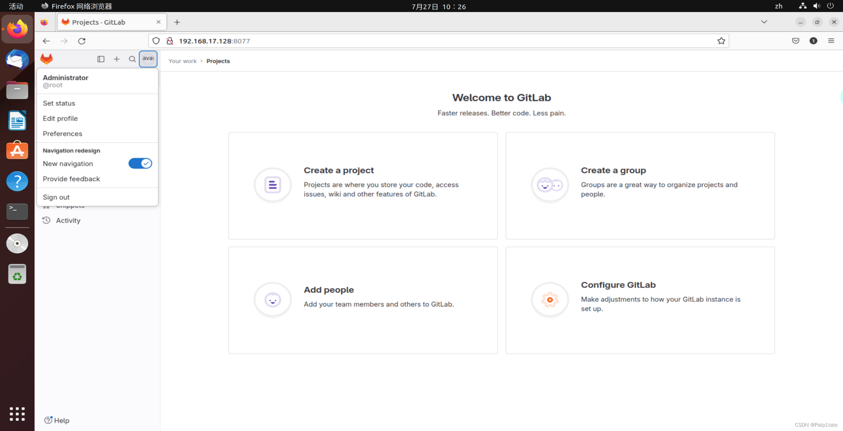
Task: Toggle the New navigation switch
Action: [140, 163]
